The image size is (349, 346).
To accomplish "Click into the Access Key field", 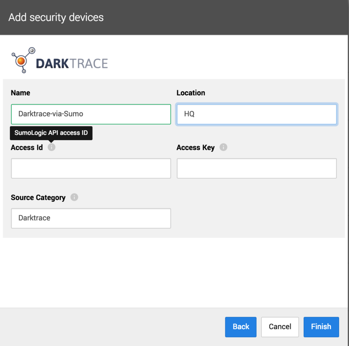I will tap(257, 168).
